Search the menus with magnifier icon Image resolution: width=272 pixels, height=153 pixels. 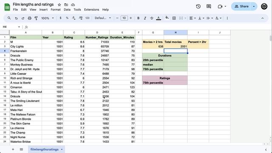pyautogui.click(x=9, y=18)
